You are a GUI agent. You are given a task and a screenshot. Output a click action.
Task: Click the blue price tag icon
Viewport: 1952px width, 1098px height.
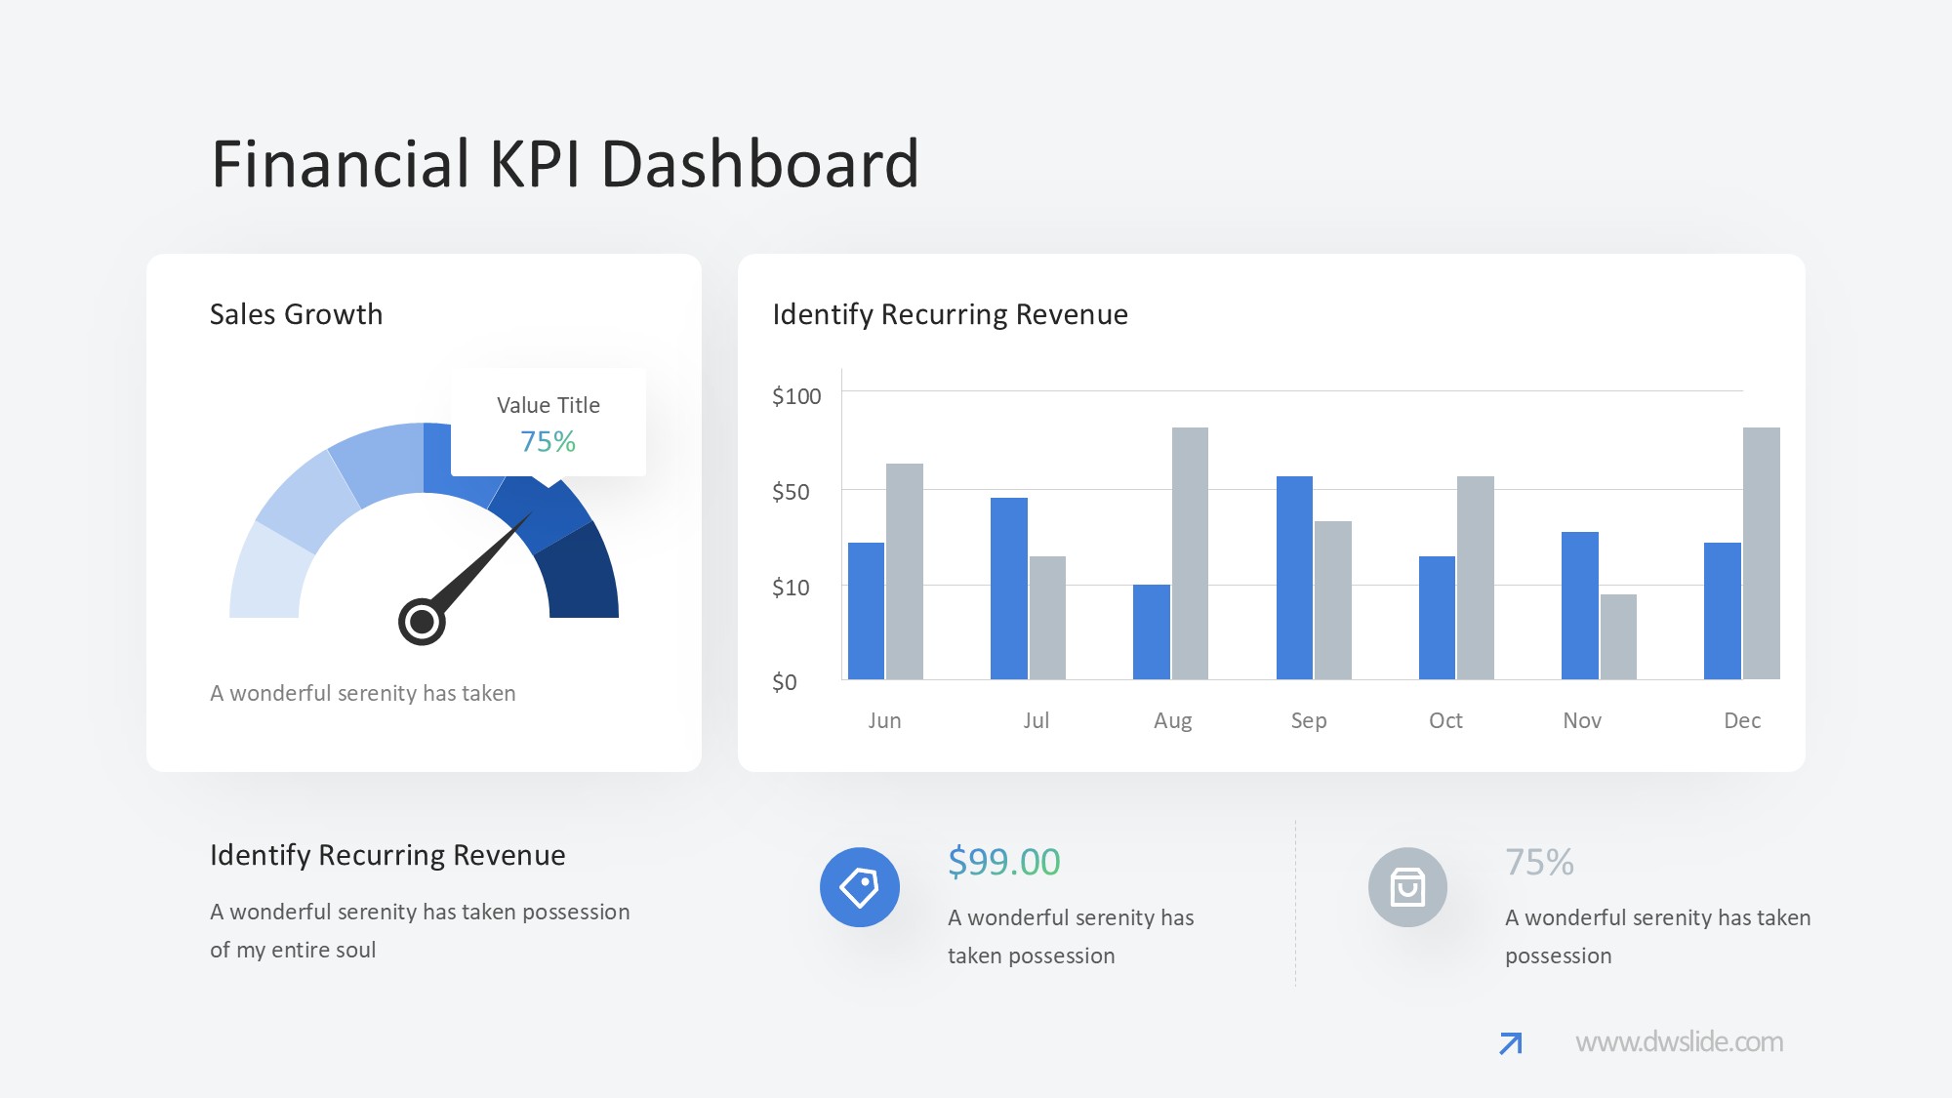859,887
